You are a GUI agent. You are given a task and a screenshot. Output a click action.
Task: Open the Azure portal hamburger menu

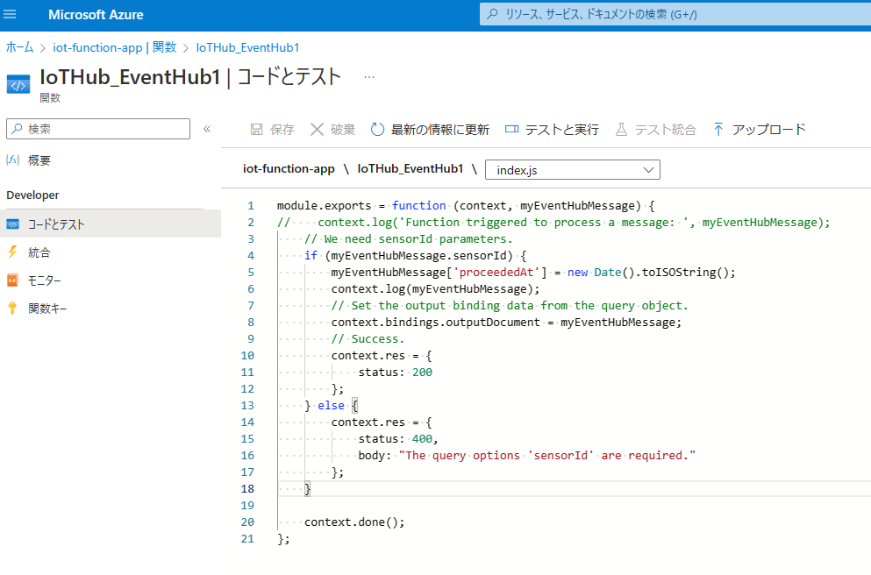click(x=11, y=15)
